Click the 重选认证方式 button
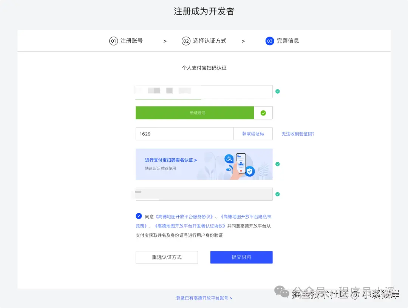 (x=167, y=257)
